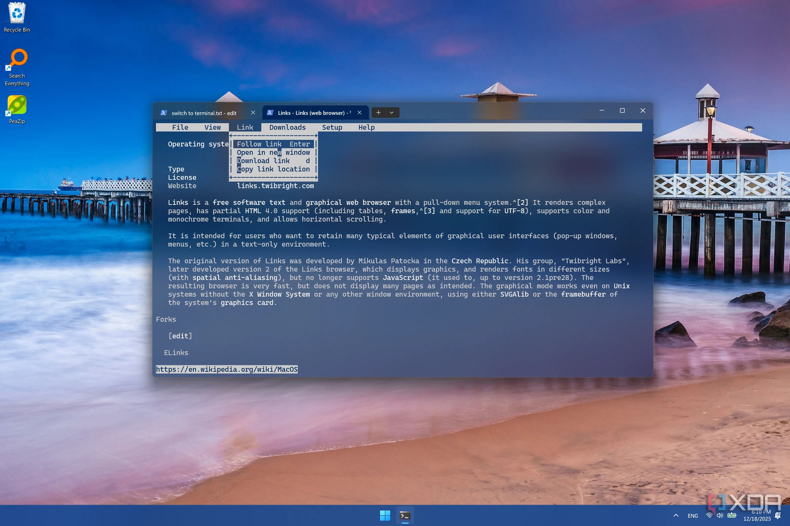Open the Downloads menu in Links
The width and height of the screenshot is (790, 526).
288,127
